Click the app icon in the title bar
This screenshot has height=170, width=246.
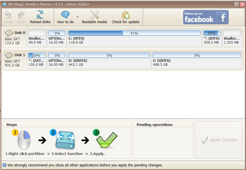coord(4,4)
